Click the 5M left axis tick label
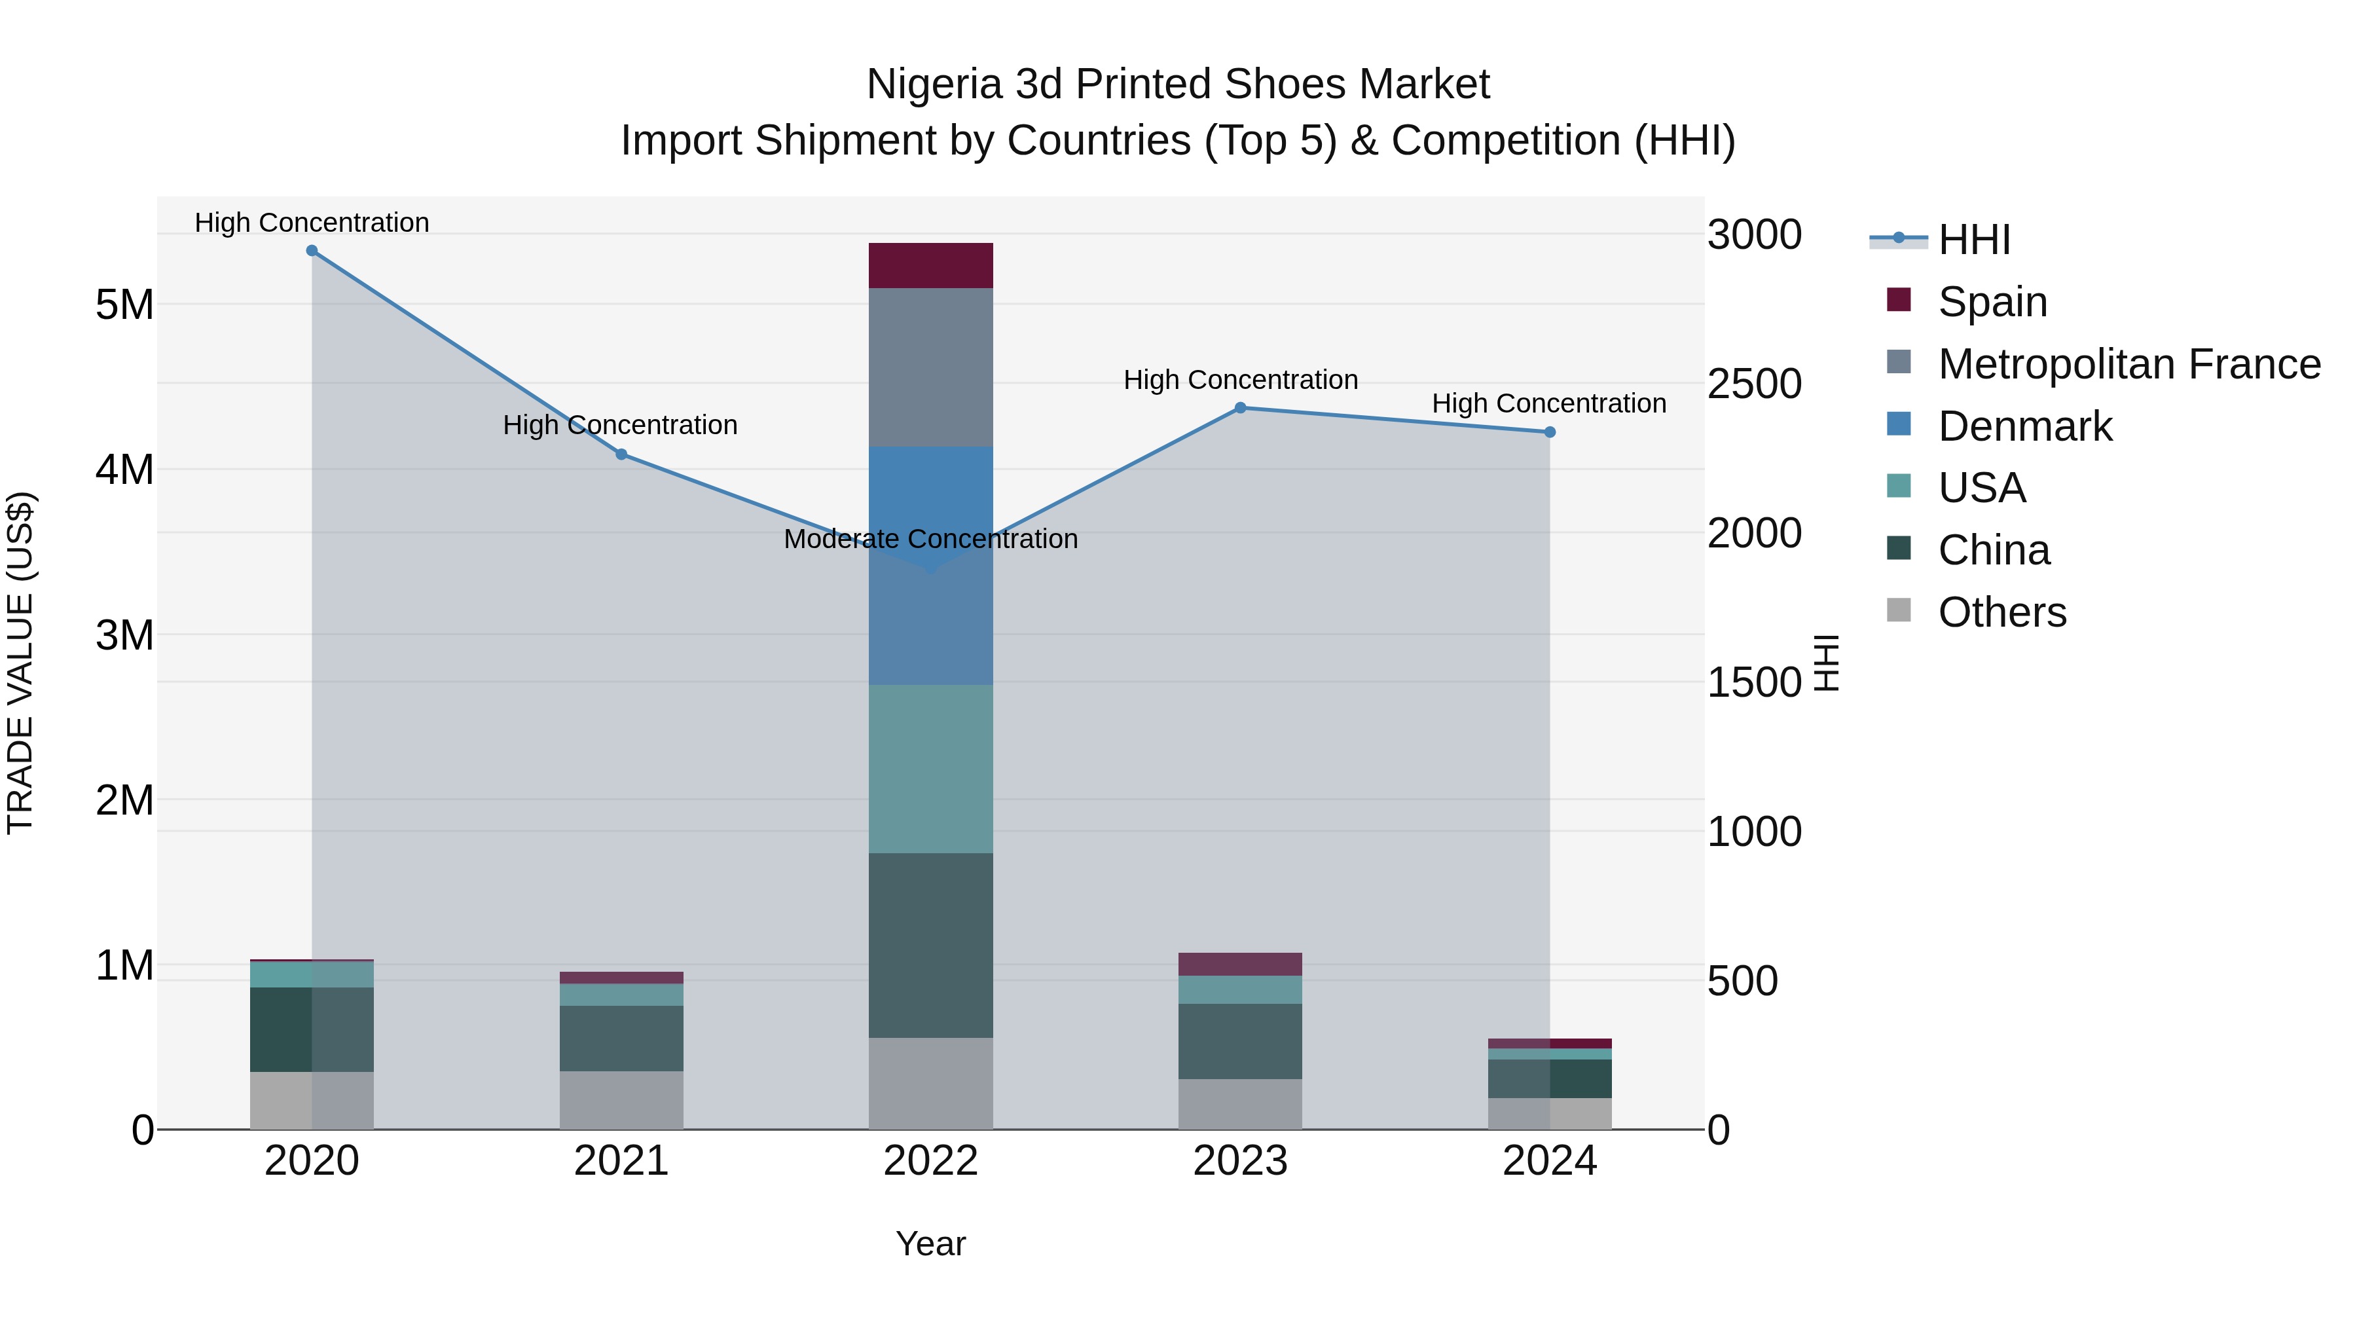This screenshot has width=2357, height=1326. click(124, 304)
